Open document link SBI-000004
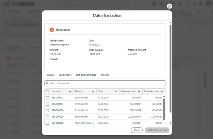Image resolution: width=213 pixels, height=139 pixels. [57, 110]
